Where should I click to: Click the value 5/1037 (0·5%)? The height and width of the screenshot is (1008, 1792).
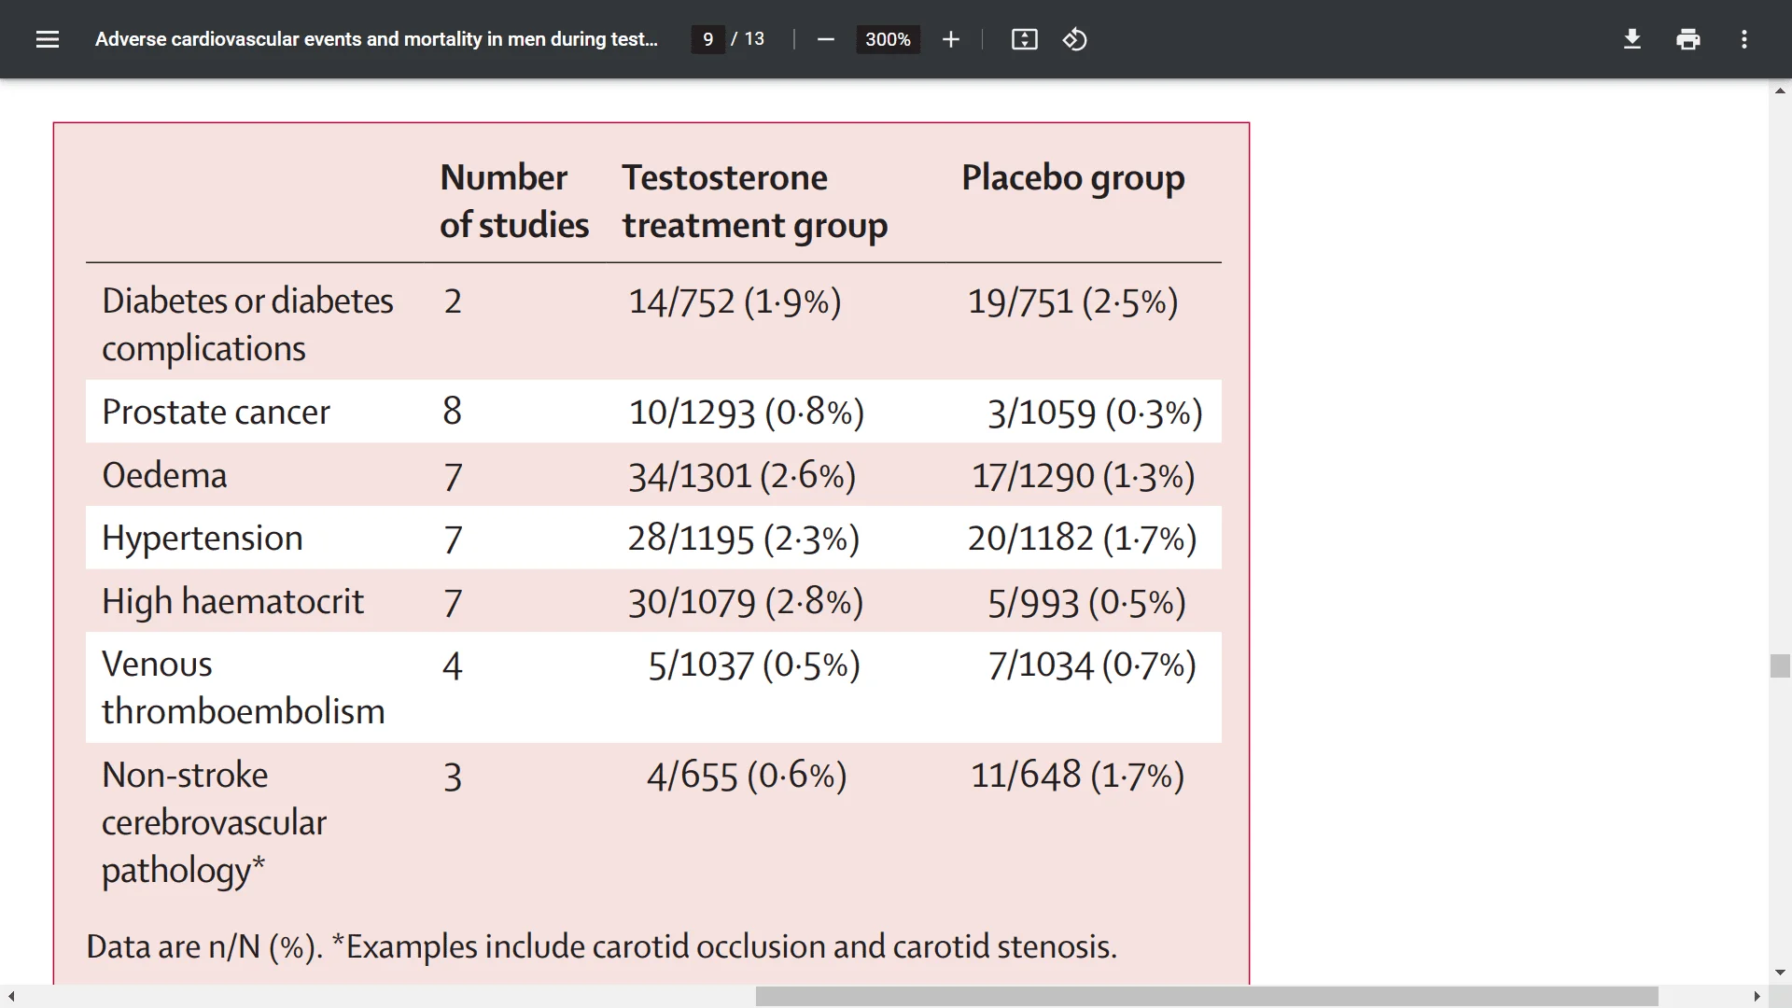pos(754,665)
